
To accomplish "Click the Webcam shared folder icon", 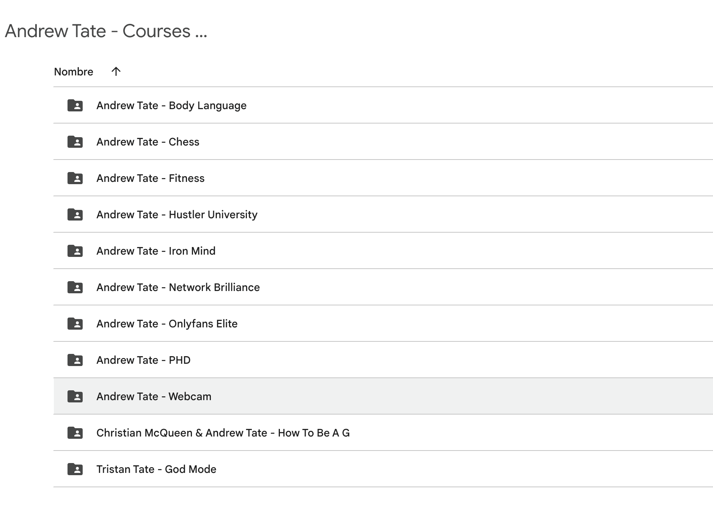I will click(75, 396).
